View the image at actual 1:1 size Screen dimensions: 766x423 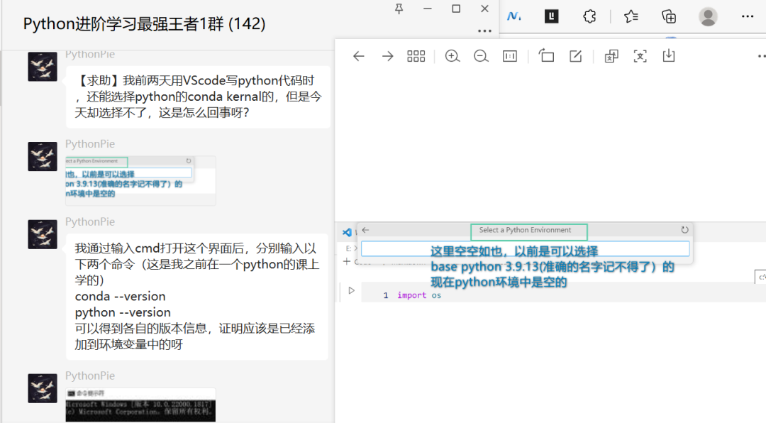coord(509,55)
